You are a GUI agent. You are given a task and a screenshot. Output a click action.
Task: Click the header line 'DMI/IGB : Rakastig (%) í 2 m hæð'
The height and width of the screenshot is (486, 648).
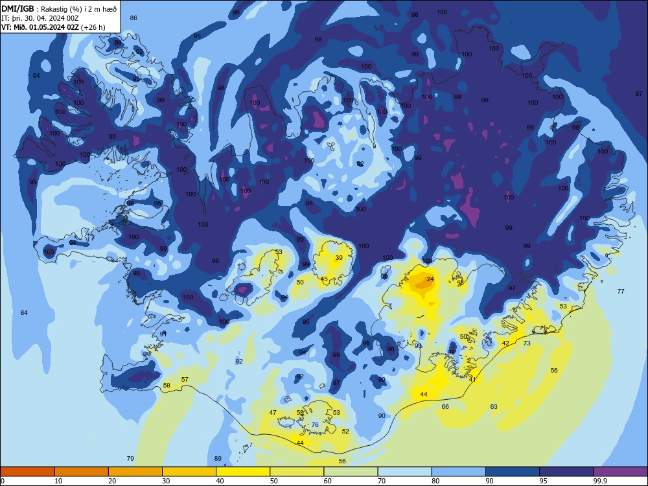click(x=59, y=8)
